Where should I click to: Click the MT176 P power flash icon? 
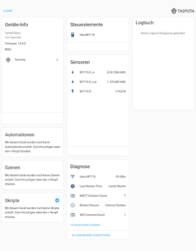tap(73, 91)
